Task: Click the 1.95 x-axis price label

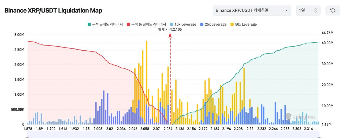Action: click(x=86, y=129)
